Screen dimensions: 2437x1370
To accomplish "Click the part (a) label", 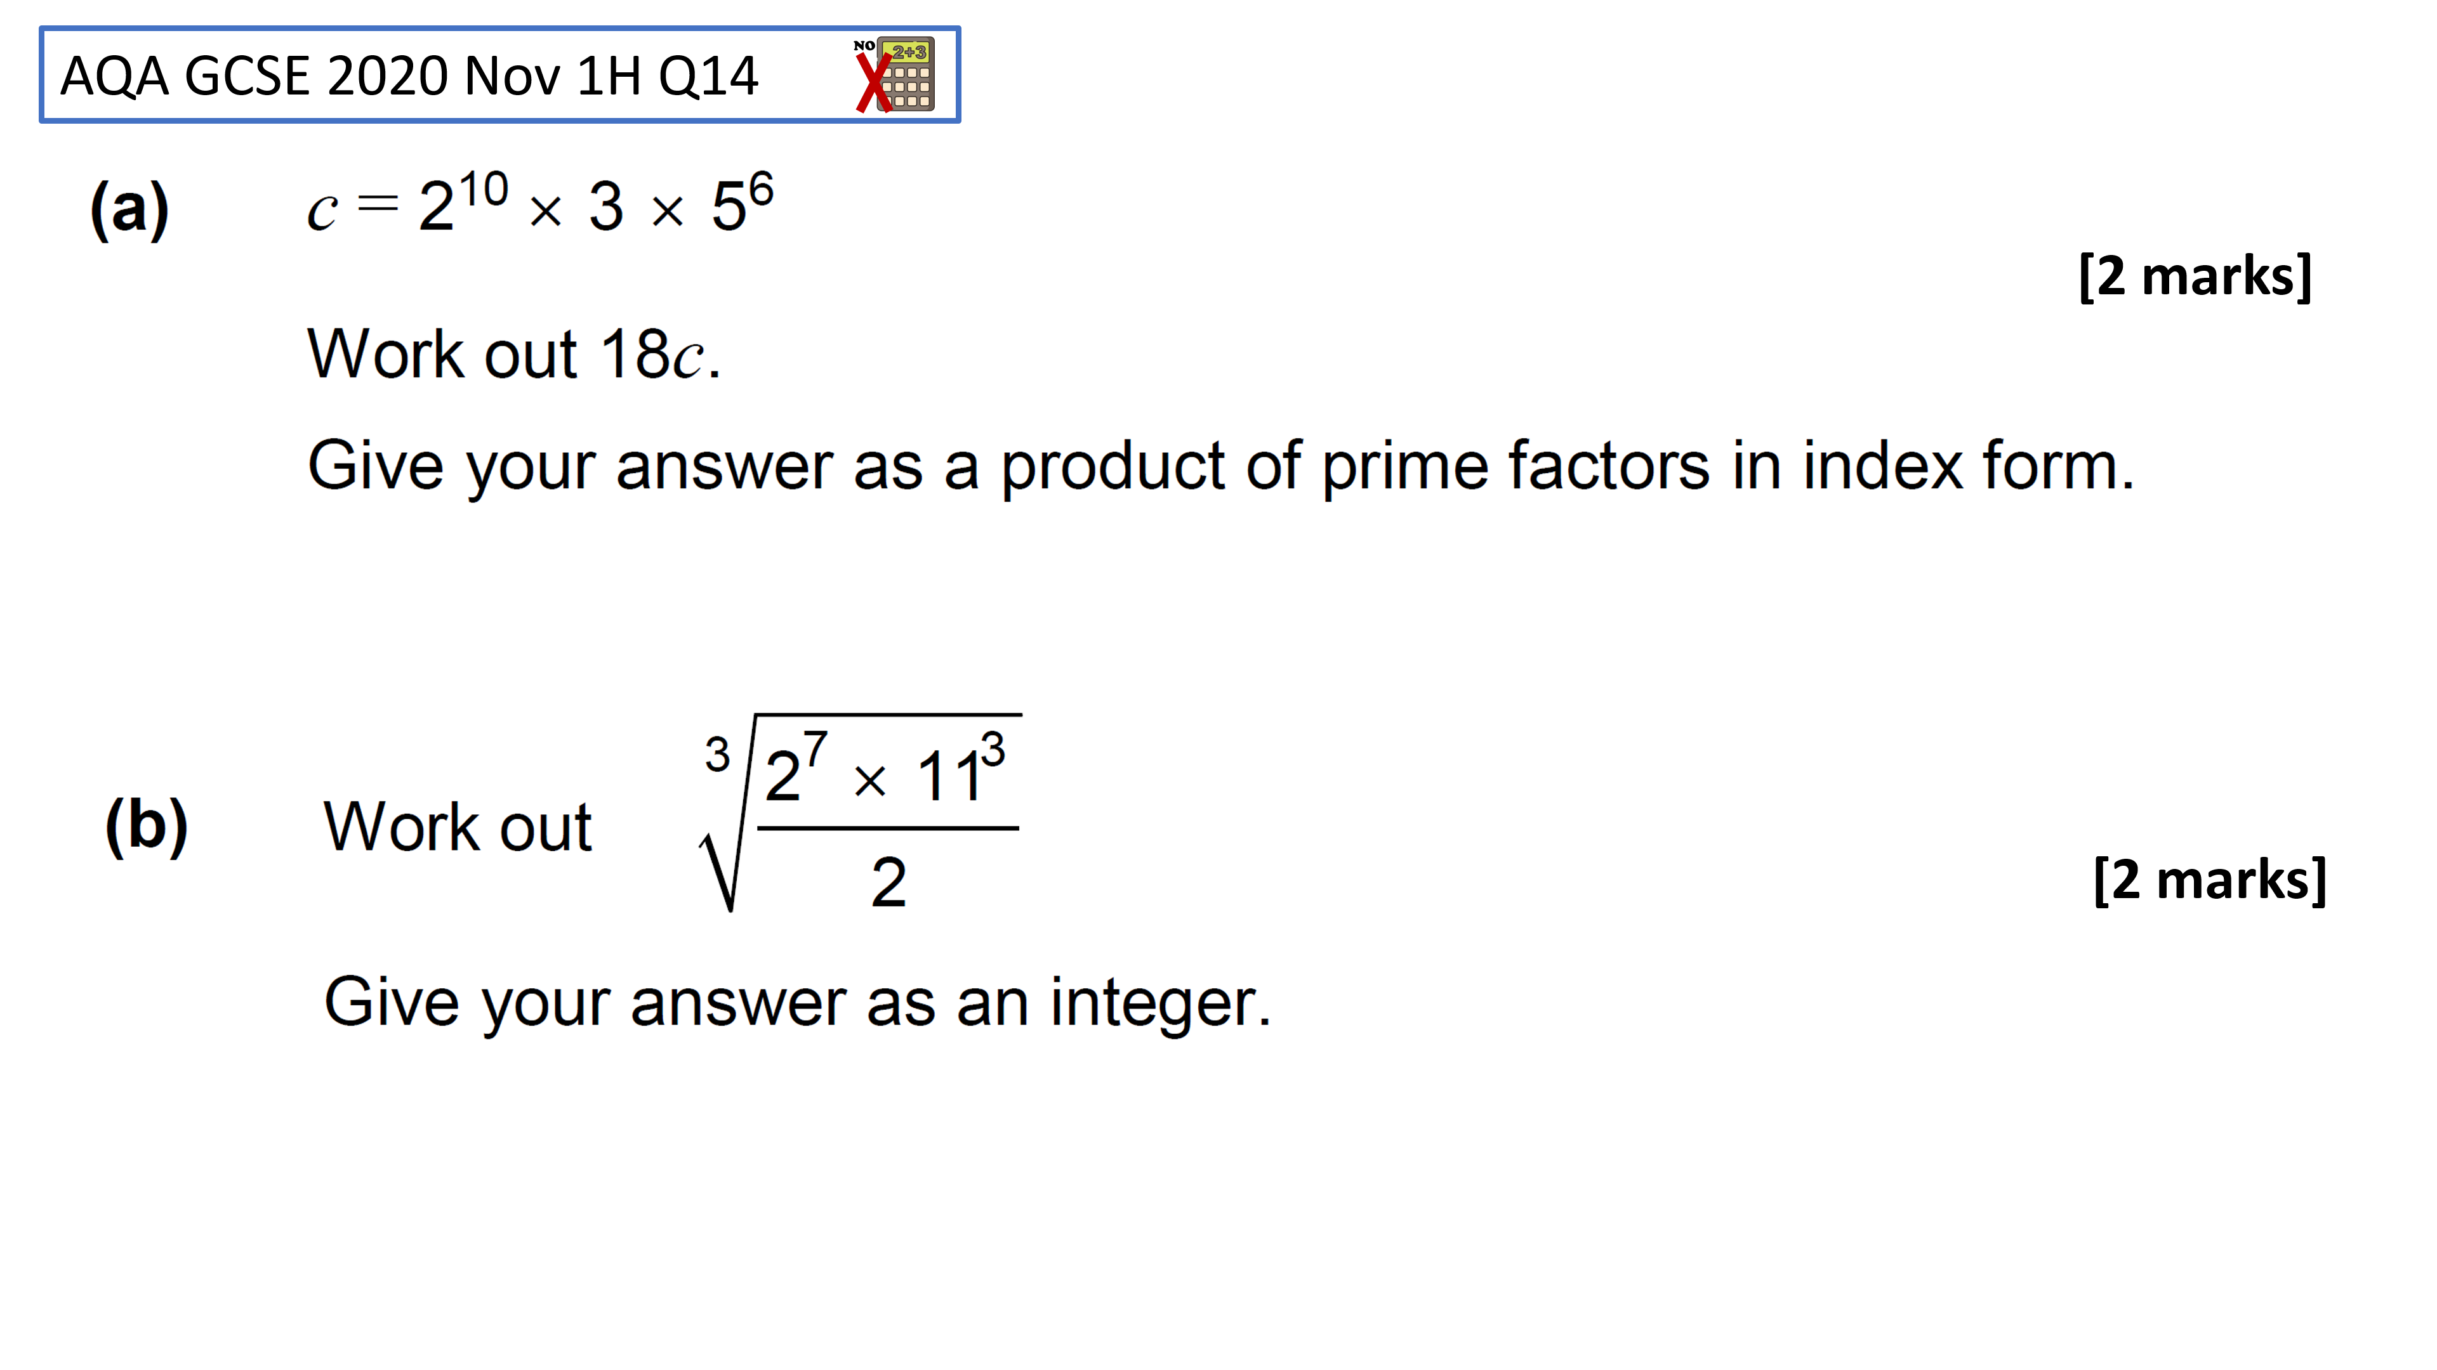I will [129, 208].
